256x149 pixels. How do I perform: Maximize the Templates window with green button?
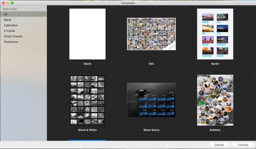(12, 3)
